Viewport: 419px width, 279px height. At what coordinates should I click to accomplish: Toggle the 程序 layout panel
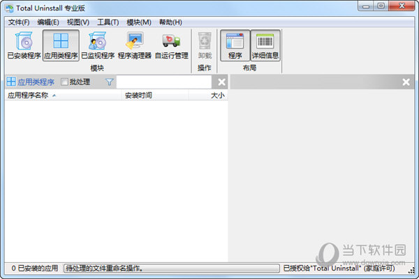click(235, 45)
